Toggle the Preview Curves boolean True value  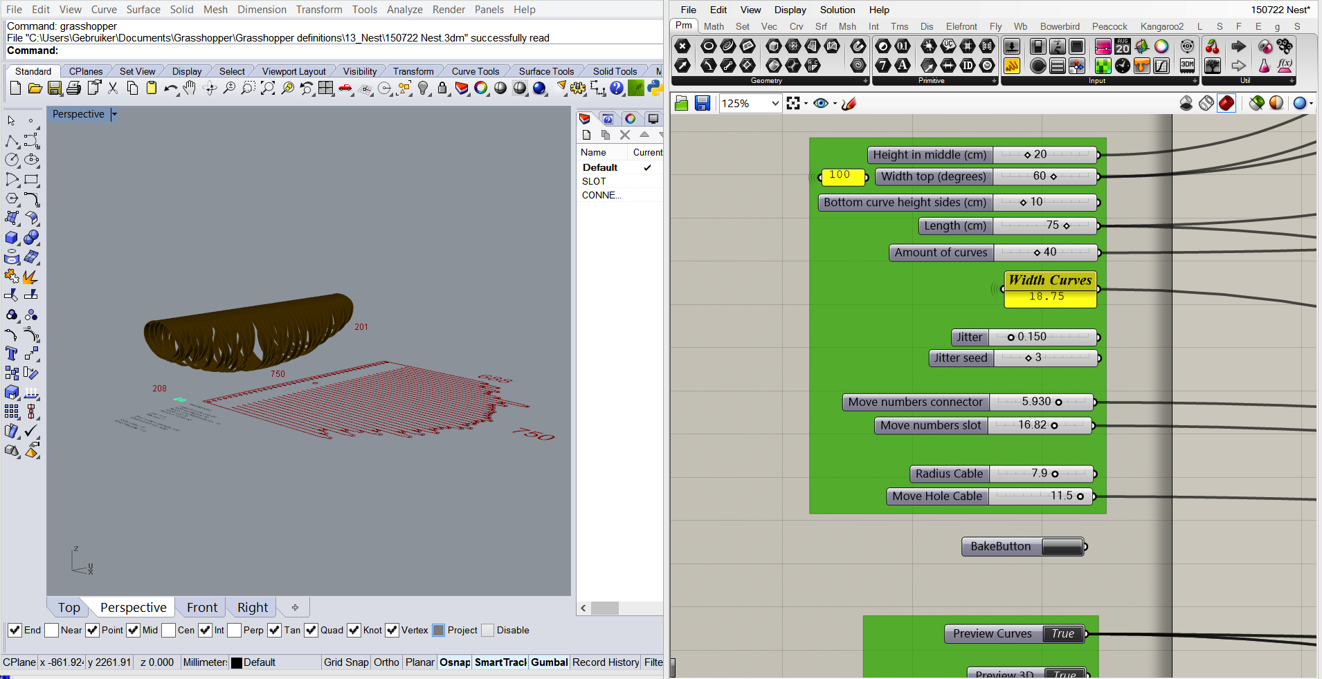click(1063, 634)
